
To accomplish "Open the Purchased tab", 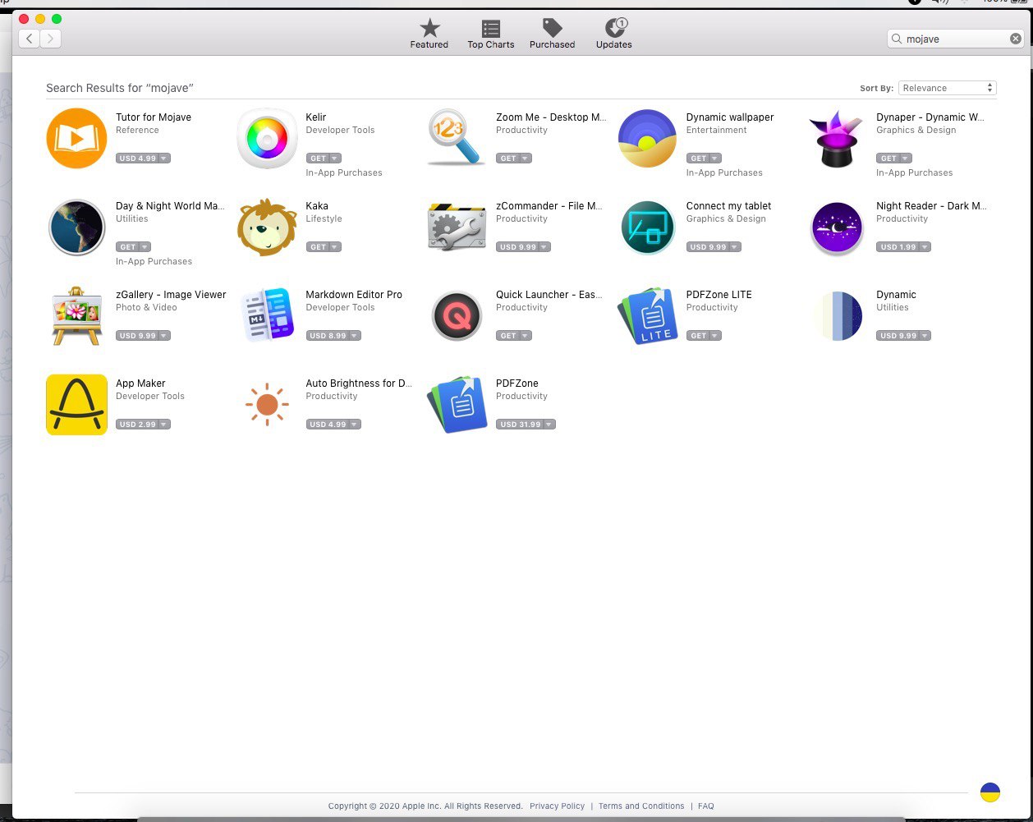I will point(553,34).
